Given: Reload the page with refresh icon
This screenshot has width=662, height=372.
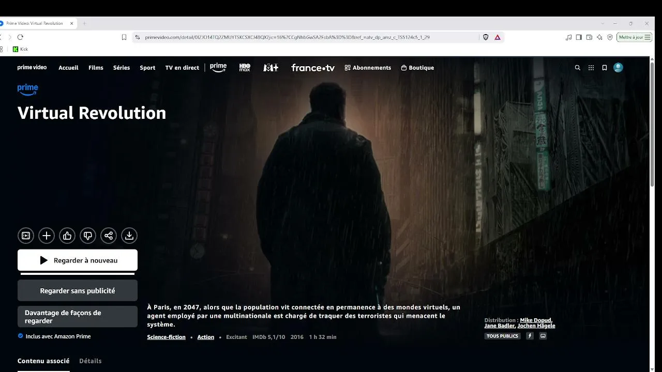Looking at the screenshot, I should (x=20, y=37).
